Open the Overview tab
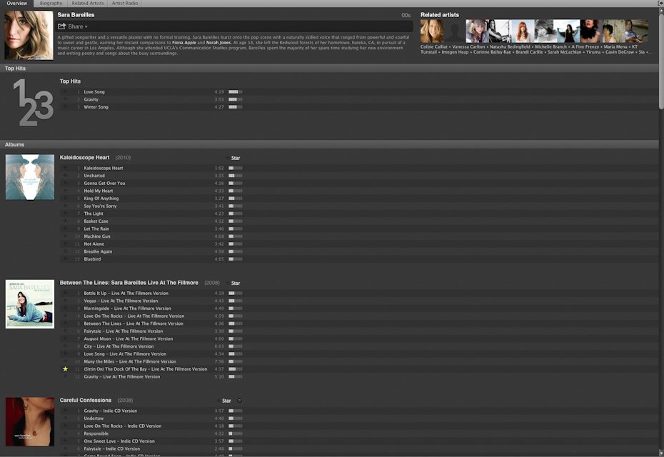Screen dimensions: 664x457 coord(17,4)
